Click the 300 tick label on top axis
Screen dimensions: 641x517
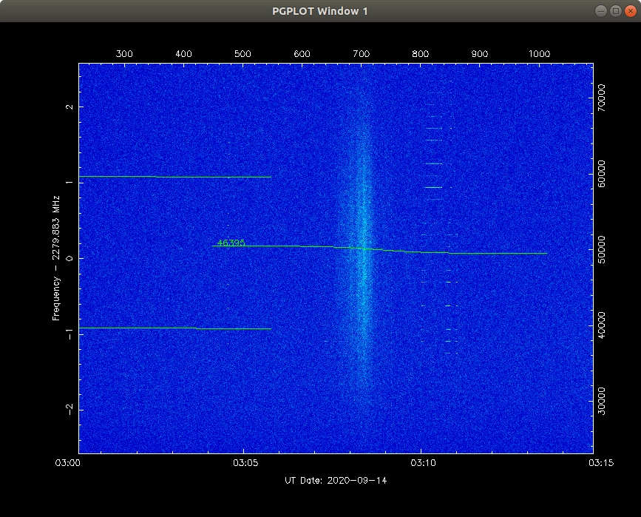(124, 55)
